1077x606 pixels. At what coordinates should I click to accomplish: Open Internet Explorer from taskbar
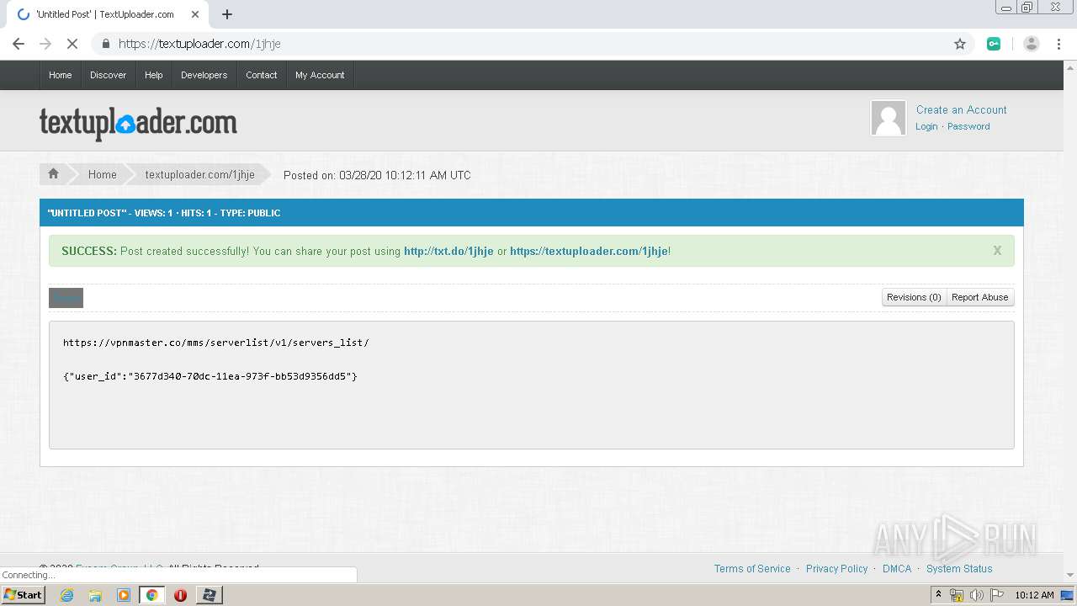[x=66, y=595]
